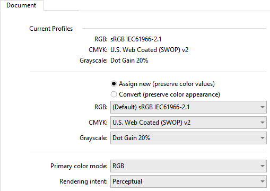Expand the CMYK profile dropdown arrow
270x191 pixels.
pos(263,123)
